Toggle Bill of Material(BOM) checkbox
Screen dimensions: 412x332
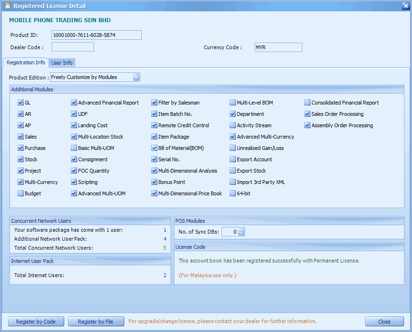click(x=154, y=148)
